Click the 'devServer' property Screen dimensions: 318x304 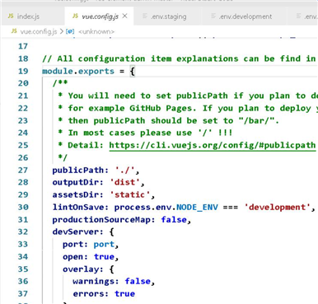coord(76,232)
